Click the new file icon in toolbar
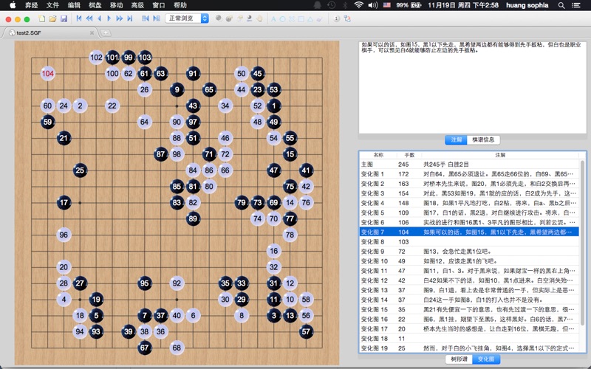Viewport: 591px width, 369px height. [42, 18]
